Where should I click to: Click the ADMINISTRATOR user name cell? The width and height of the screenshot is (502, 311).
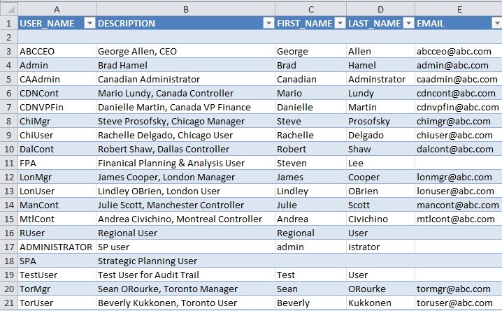click(56, 247)
